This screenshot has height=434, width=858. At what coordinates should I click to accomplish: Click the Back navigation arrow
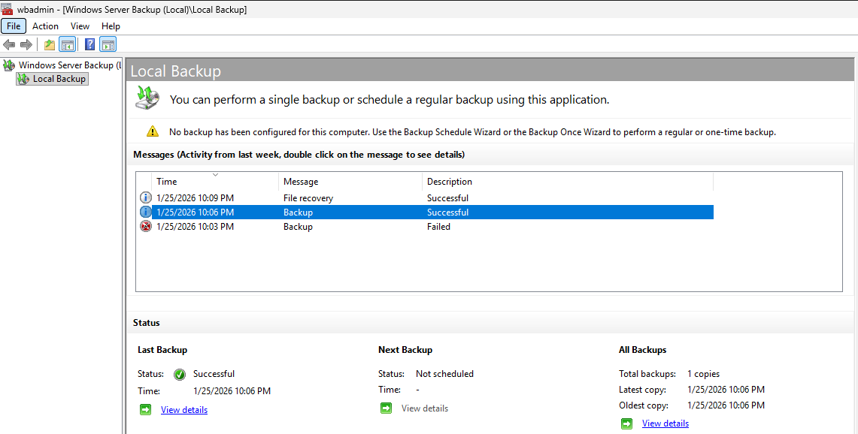[9, 44]
